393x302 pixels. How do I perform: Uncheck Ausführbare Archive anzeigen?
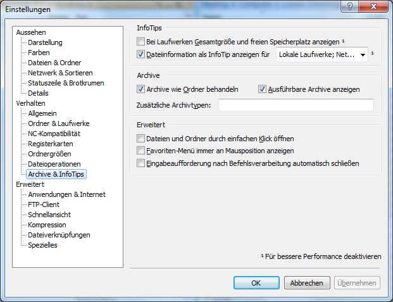[262, 89]
